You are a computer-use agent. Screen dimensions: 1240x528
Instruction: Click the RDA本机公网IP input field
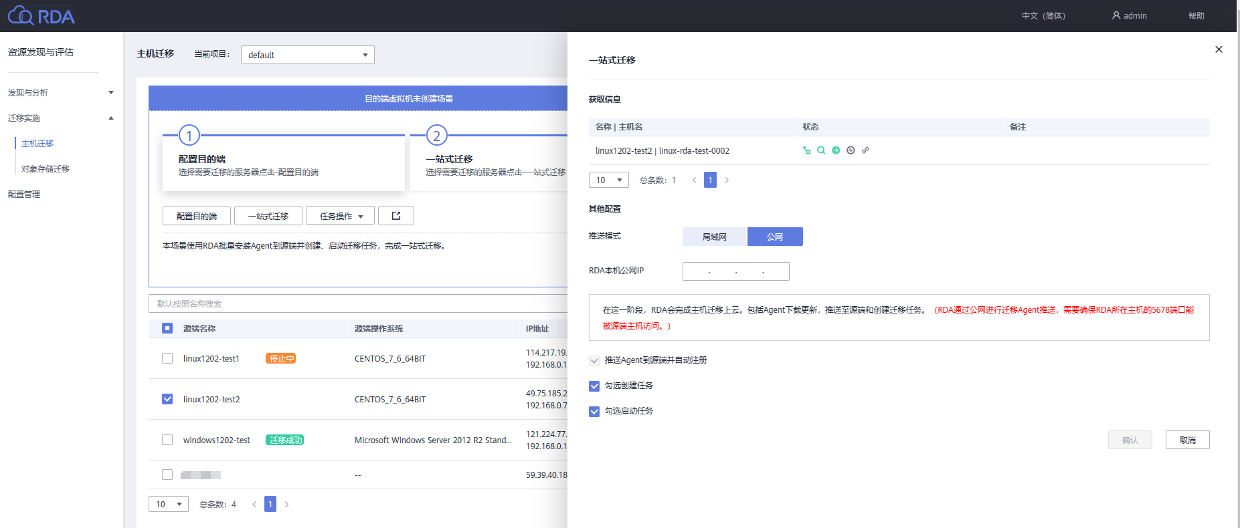pyautogui.click(x=735, y=271)
